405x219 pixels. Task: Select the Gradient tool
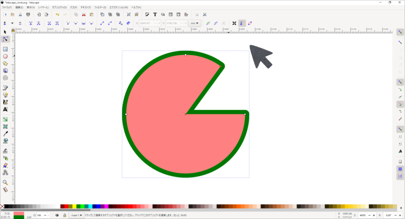click(5, 119)
